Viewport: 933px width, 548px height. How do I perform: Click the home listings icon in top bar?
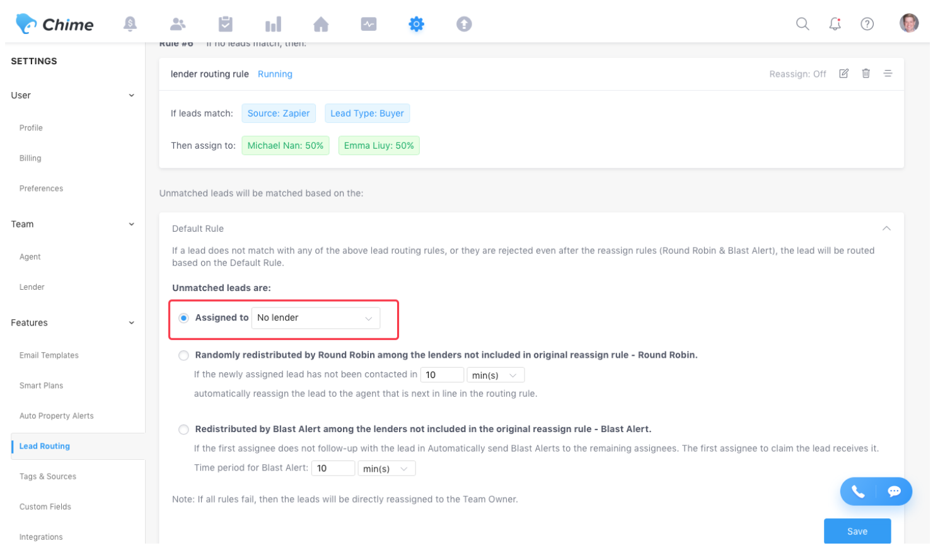point(321,25)
